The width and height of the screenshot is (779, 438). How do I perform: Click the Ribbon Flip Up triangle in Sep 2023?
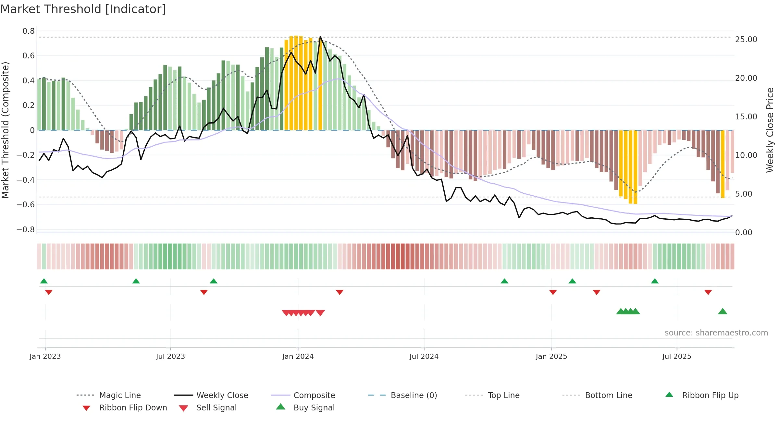pyautogui.click(x=214, y=281)
